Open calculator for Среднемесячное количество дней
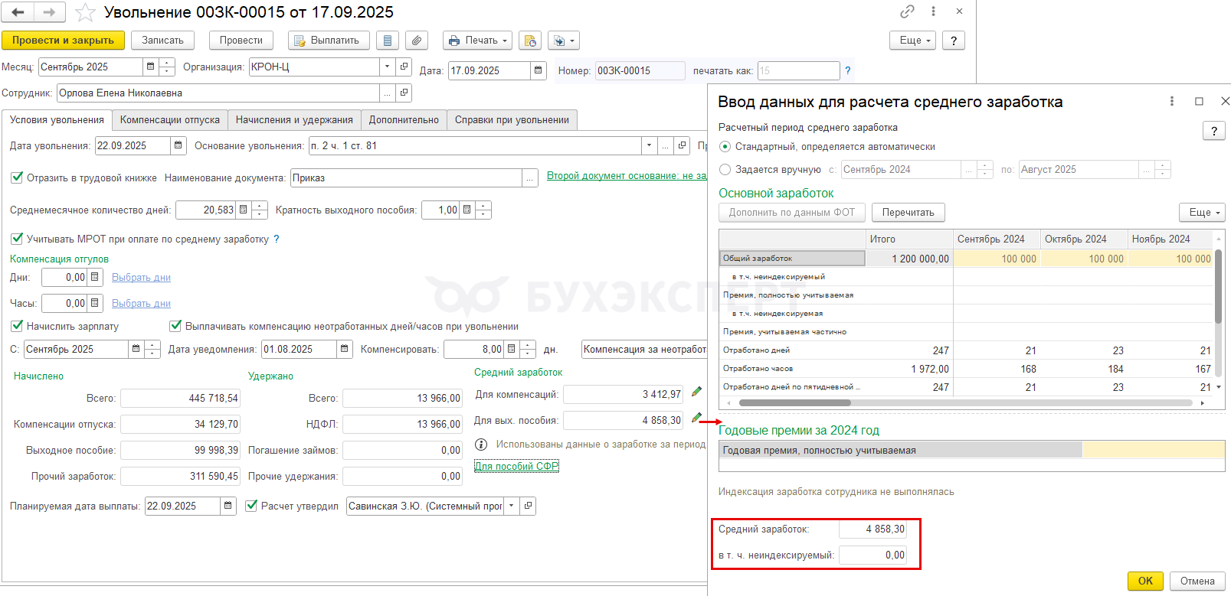The width and height of the screenshot is (1231, 596). (244, 210)
